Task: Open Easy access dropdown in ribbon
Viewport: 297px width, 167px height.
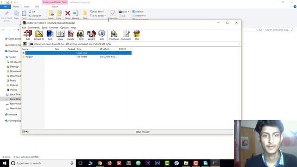Action: click(98, 16)
